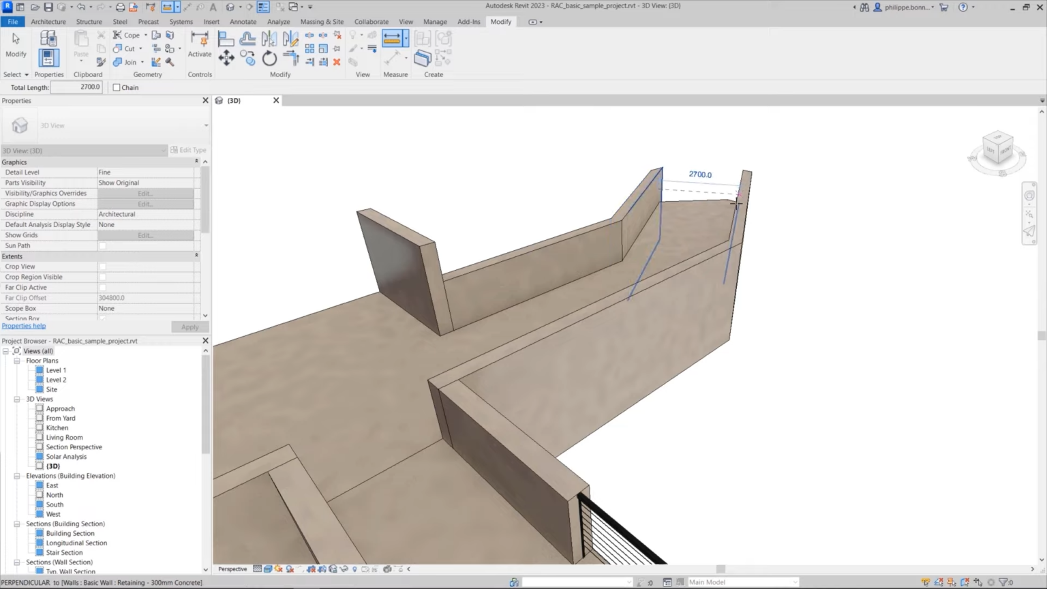Click the Edit Type button
1047x589 pixels.
tap(188, 150)
